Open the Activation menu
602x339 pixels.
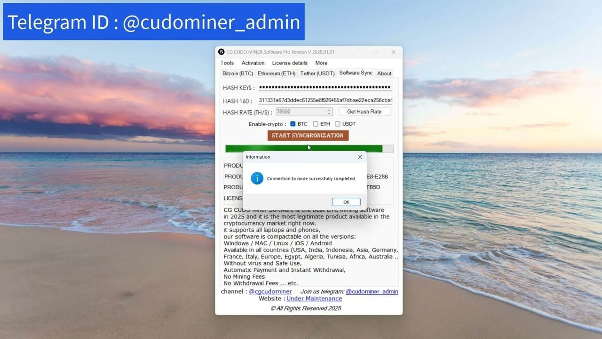(253, 63)
